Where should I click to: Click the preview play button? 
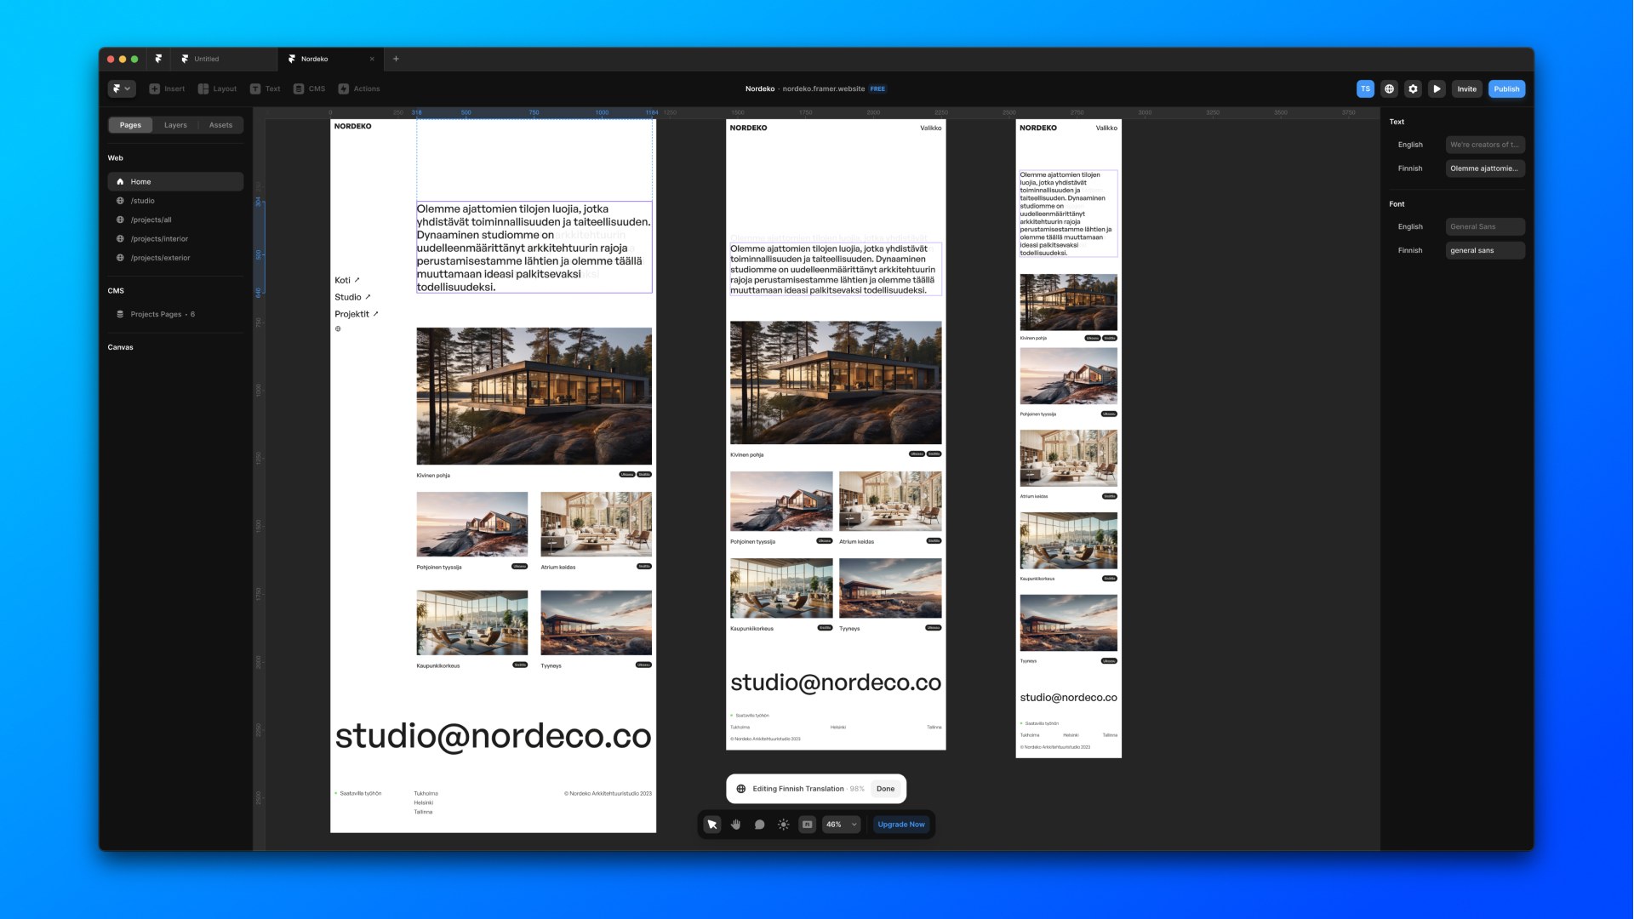pos(1437,88)
